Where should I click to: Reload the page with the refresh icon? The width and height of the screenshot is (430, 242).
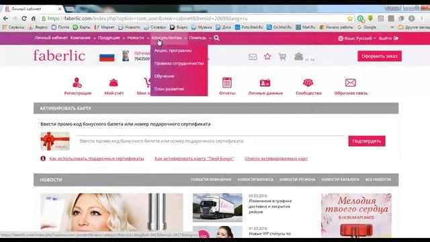24,18
